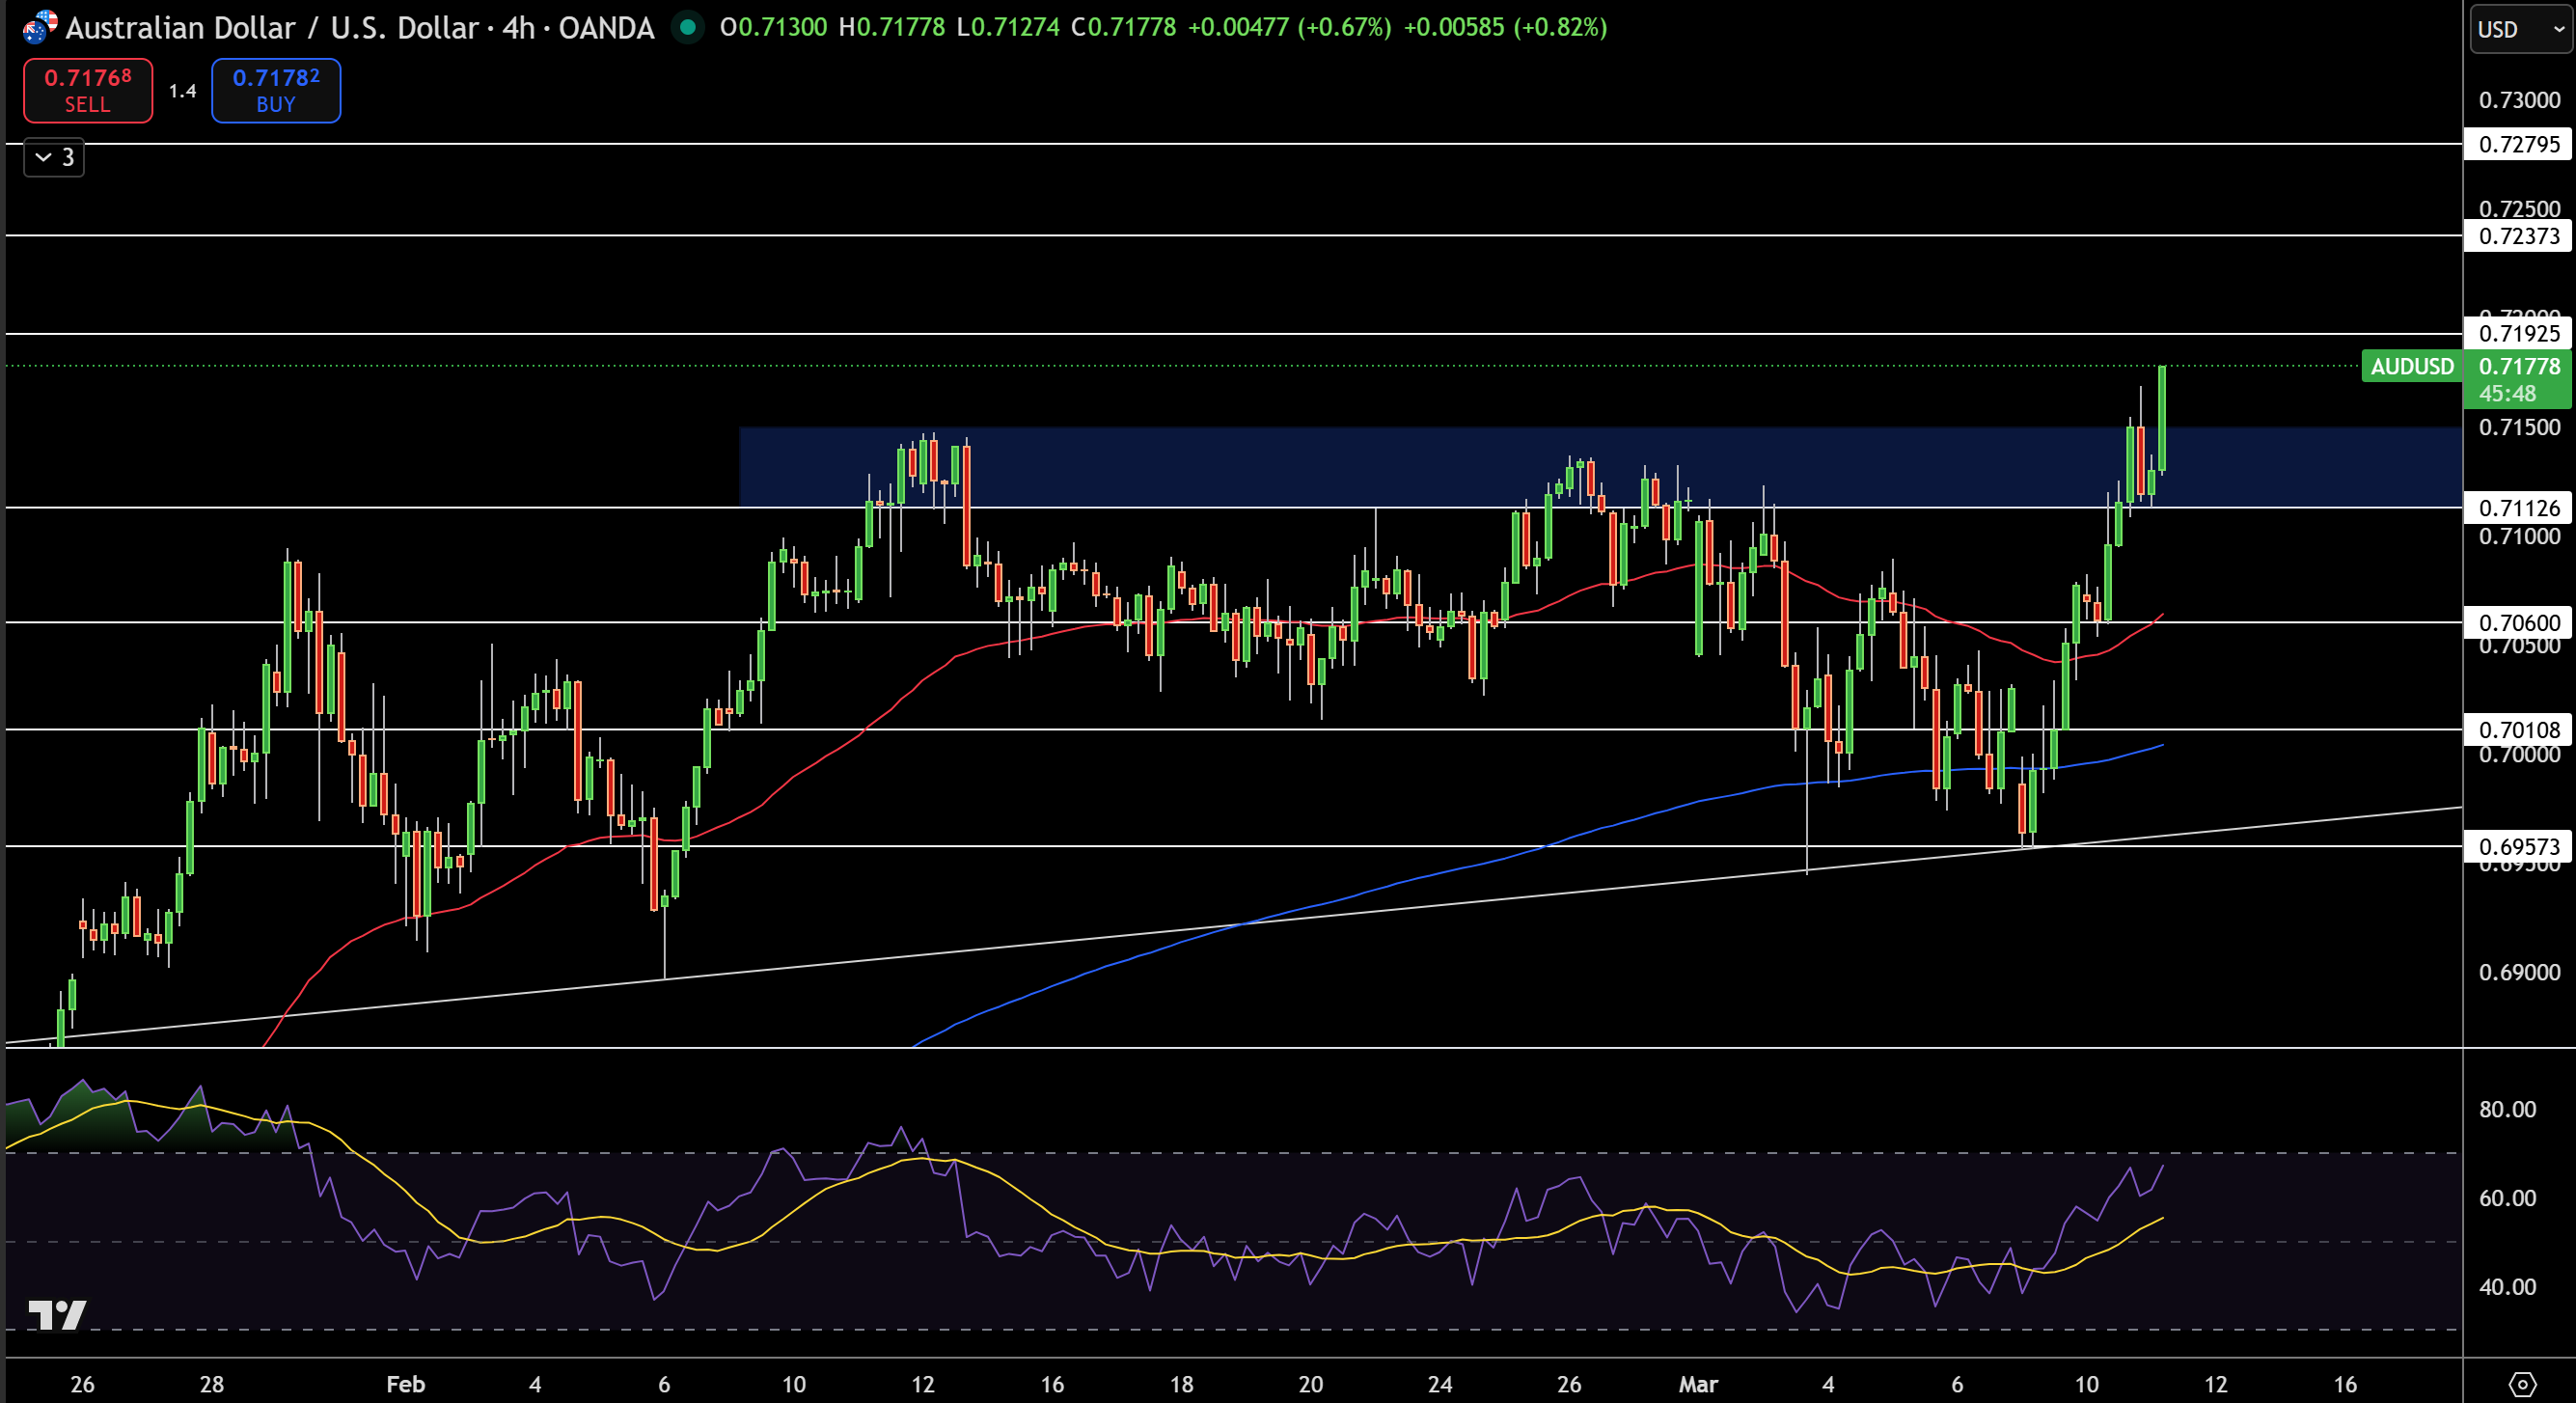Click the closing price C0.71778 in header
The image size is (2576, 1403).
point(1124,27)
